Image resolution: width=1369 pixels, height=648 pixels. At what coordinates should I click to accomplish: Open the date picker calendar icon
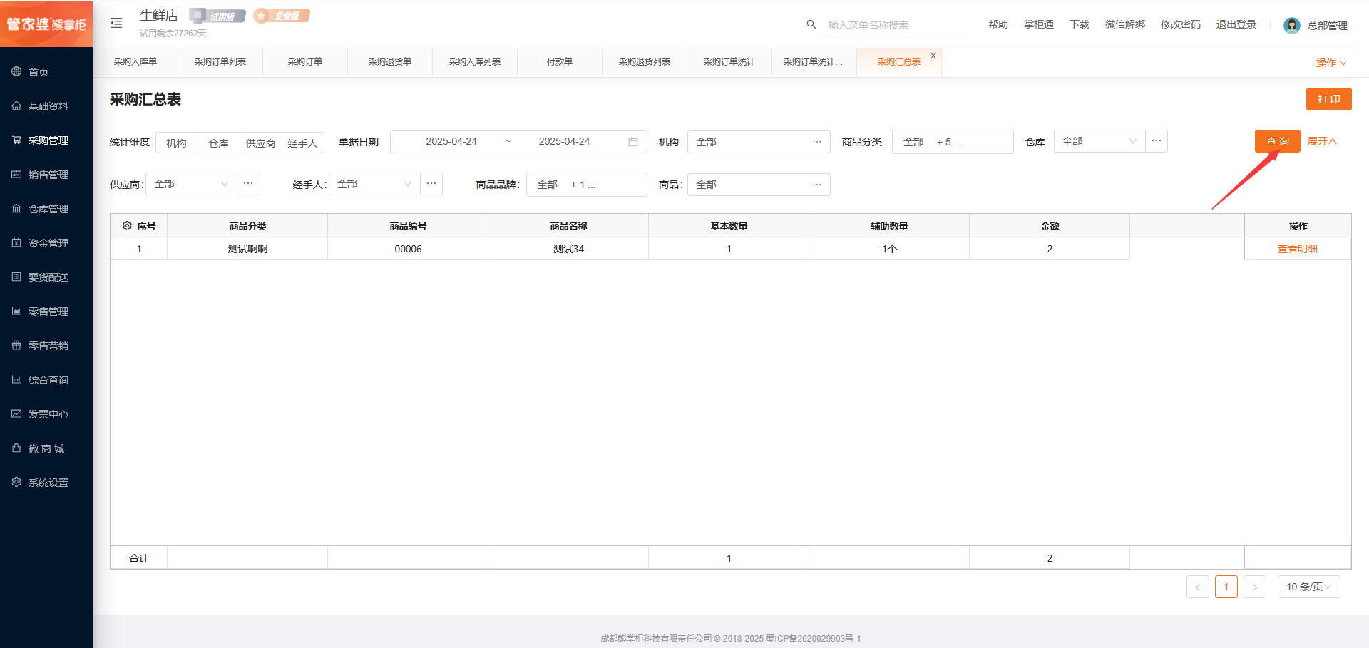coord(633,142)
